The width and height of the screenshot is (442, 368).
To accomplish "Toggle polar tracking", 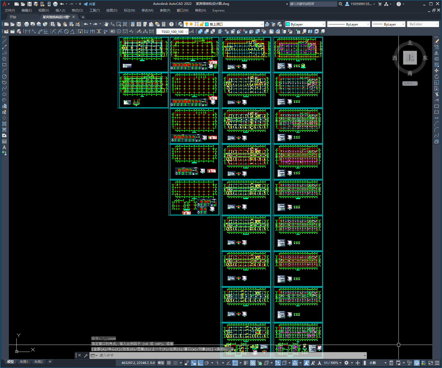I will tap(207, 363).
